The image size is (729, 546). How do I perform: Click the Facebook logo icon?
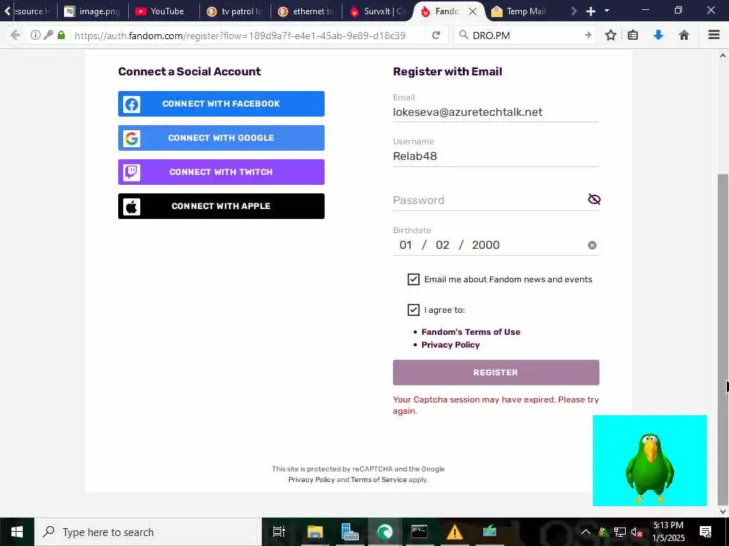tap(132, 104)
